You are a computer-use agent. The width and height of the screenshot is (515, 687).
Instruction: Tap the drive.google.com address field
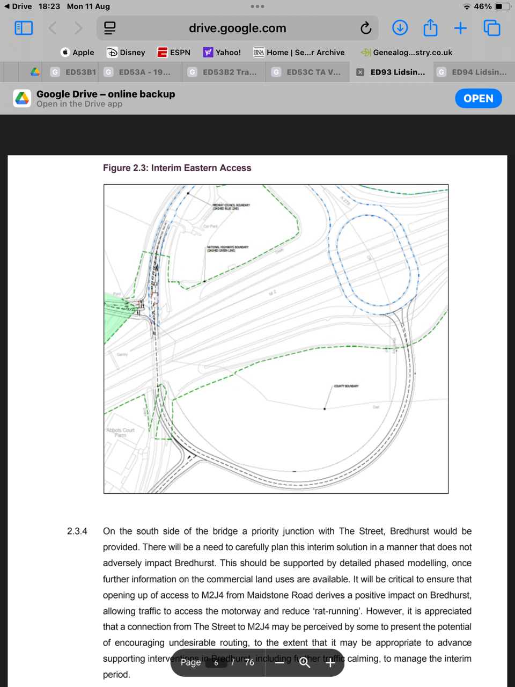pos(237,28)
